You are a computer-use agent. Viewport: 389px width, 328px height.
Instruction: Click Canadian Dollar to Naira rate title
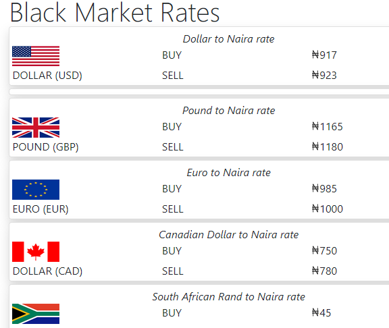[228, 235]
